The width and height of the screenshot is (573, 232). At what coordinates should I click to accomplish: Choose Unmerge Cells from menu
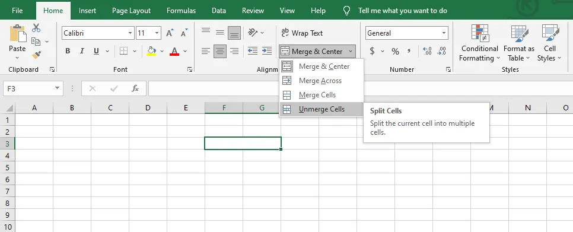tap(321, 109)
